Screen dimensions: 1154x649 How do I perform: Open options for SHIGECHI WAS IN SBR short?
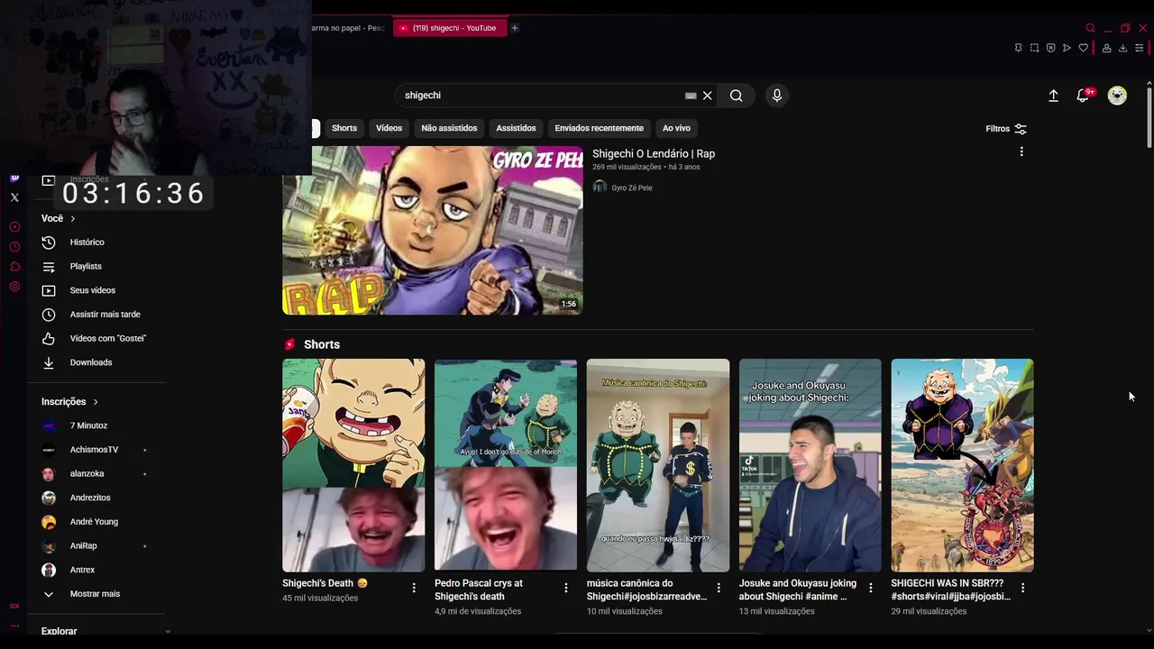click(1022, 588)
